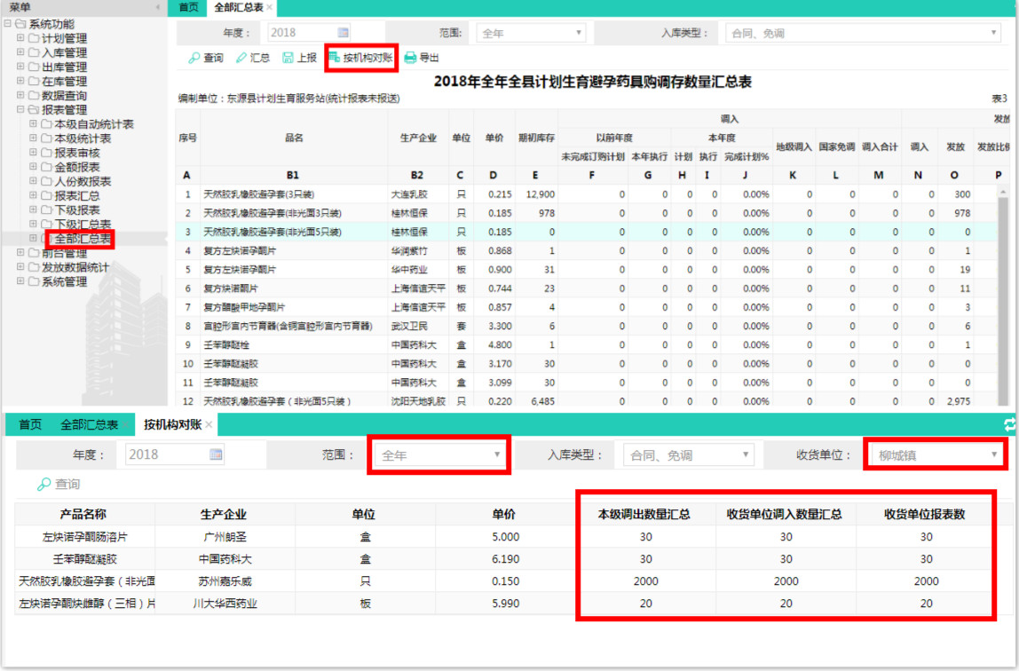Open the upper 入库类型 dropdown
Image resolution: width=1019 pixels, height=671 pixels.
pyautogui.click(x=864, y=33)
